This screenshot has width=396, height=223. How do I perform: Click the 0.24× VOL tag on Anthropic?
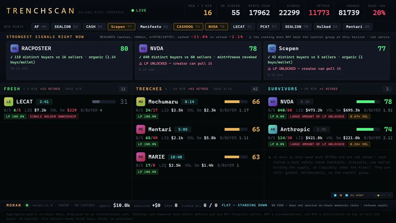click(359, 144)
